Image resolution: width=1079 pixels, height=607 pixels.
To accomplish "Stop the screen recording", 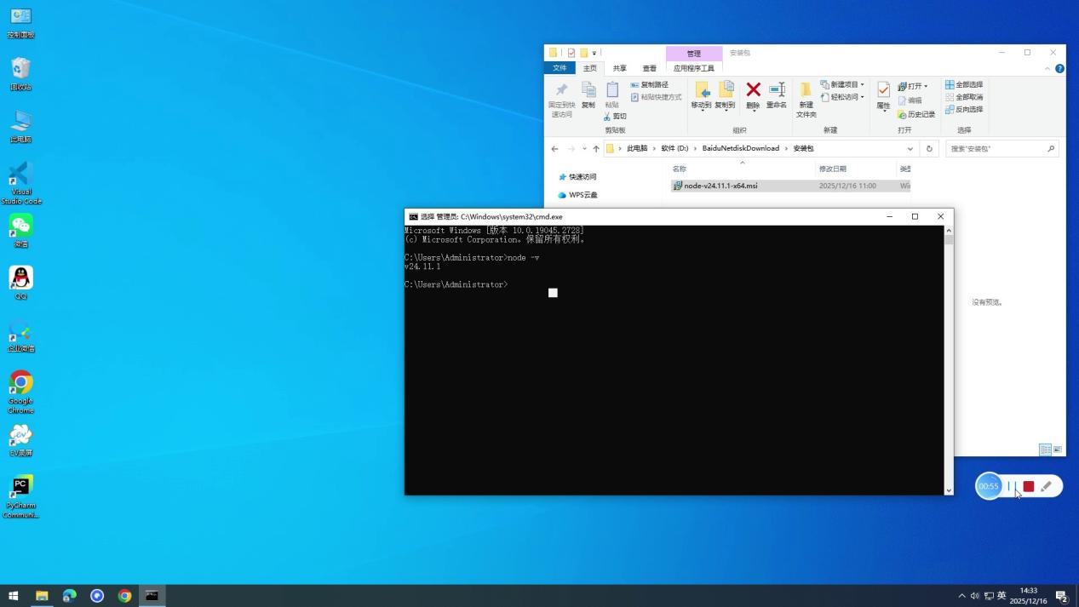I will pos(1028,486).
